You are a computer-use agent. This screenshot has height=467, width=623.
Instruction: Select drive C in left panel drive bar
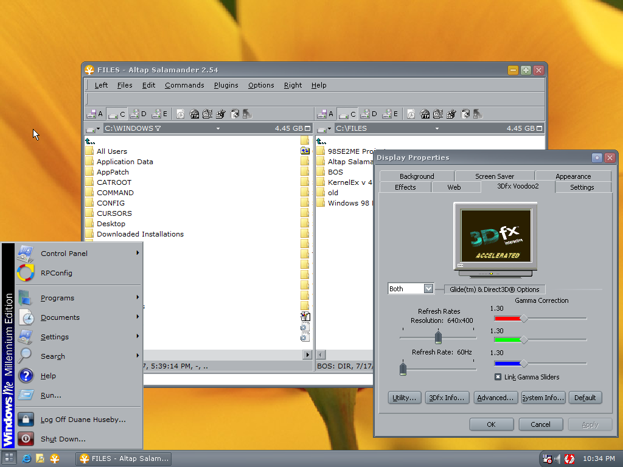click(x=117, y=114)
